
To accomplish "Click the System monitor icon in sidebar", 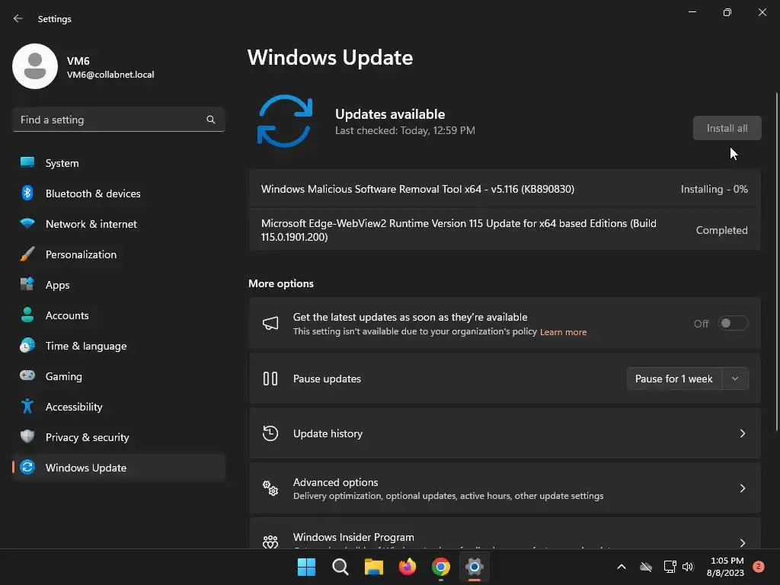I will tap(27, 163).
